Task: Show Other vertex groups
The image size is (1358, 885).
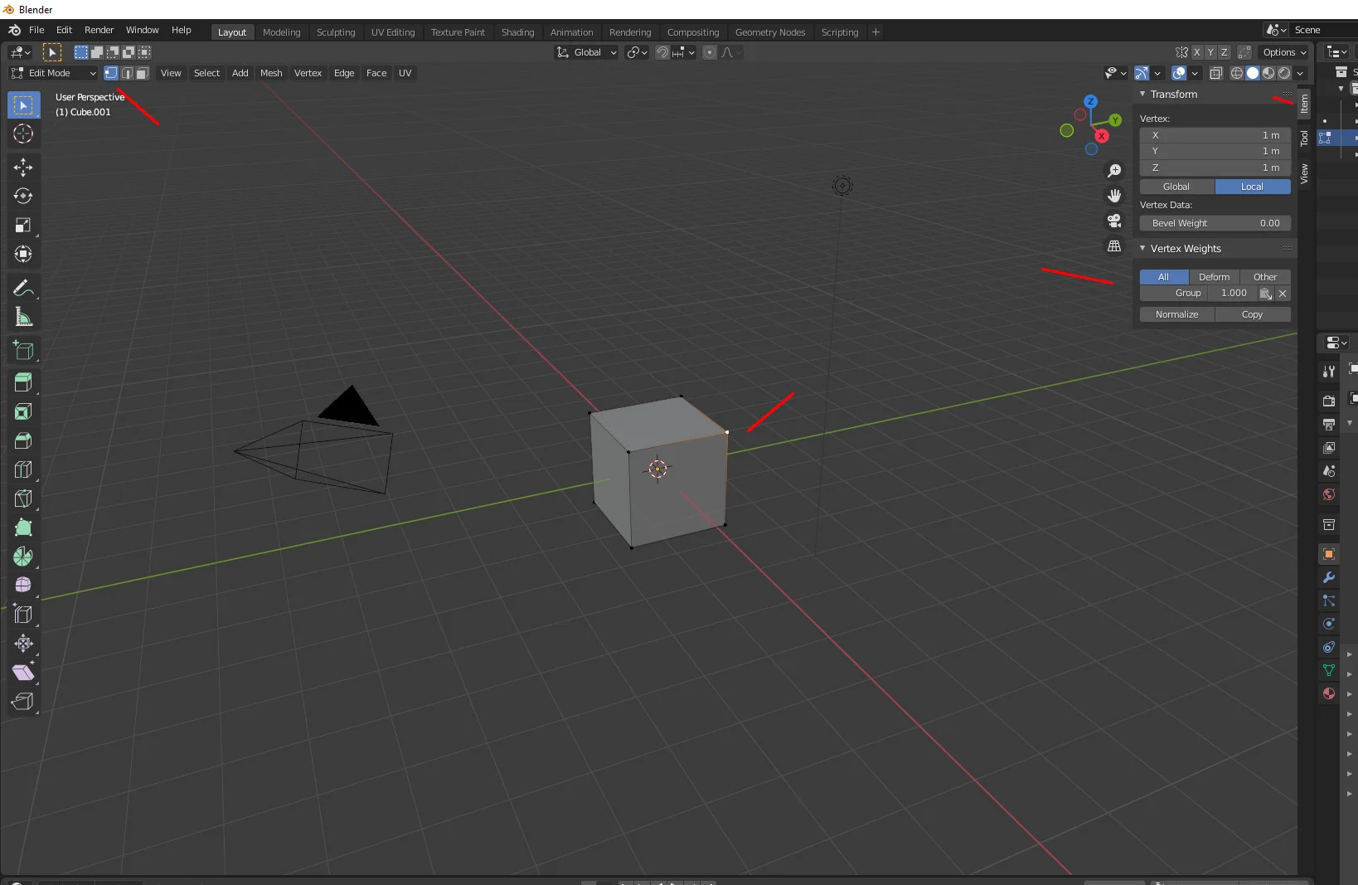Action: coord(1265,277)
